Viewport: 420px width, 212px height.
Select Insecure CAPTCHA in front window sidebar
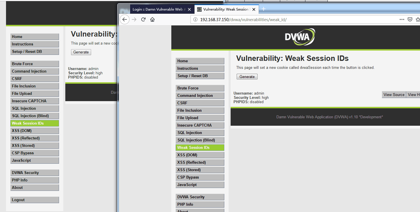200,125
